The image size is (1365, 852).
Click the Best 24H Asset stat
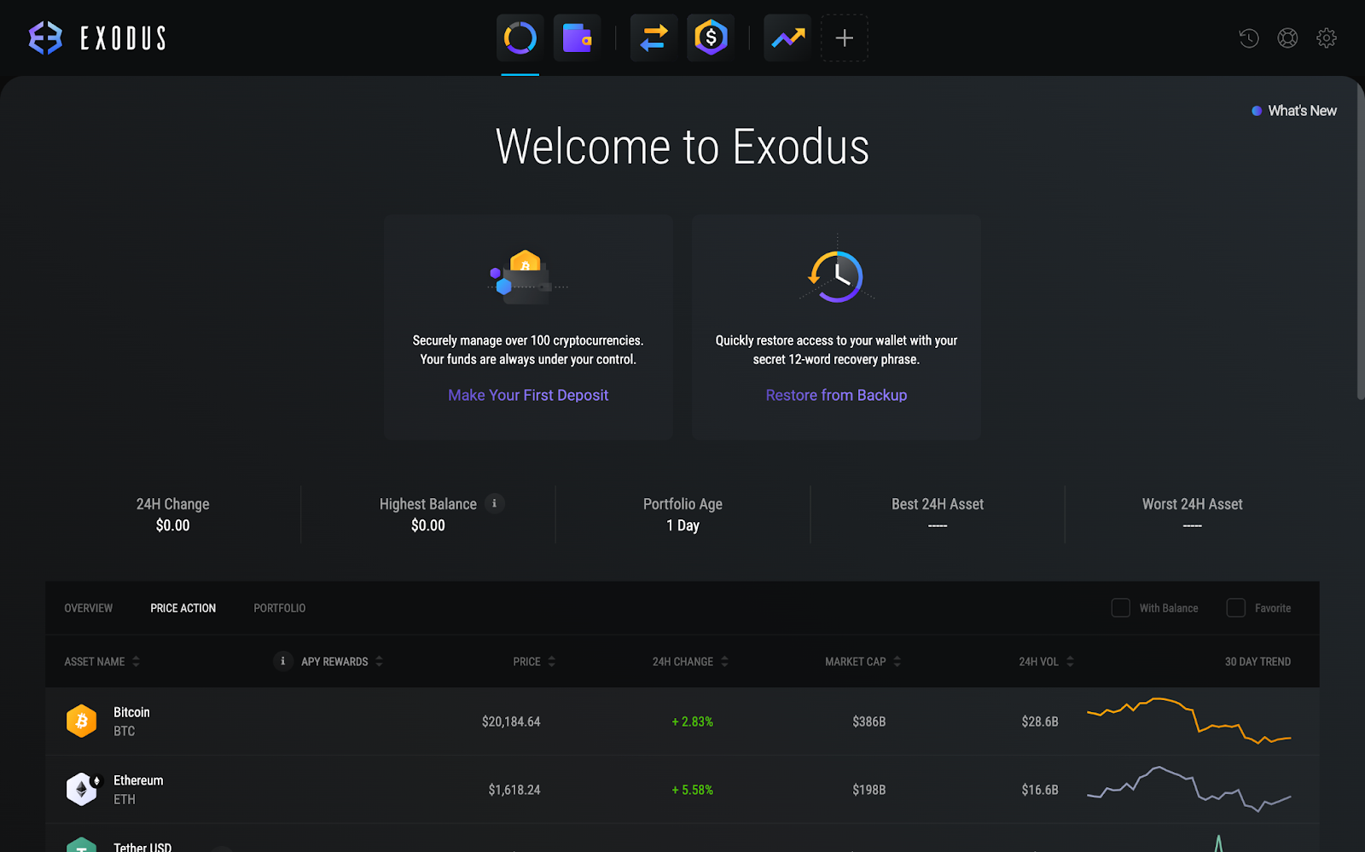click(938, 514)
